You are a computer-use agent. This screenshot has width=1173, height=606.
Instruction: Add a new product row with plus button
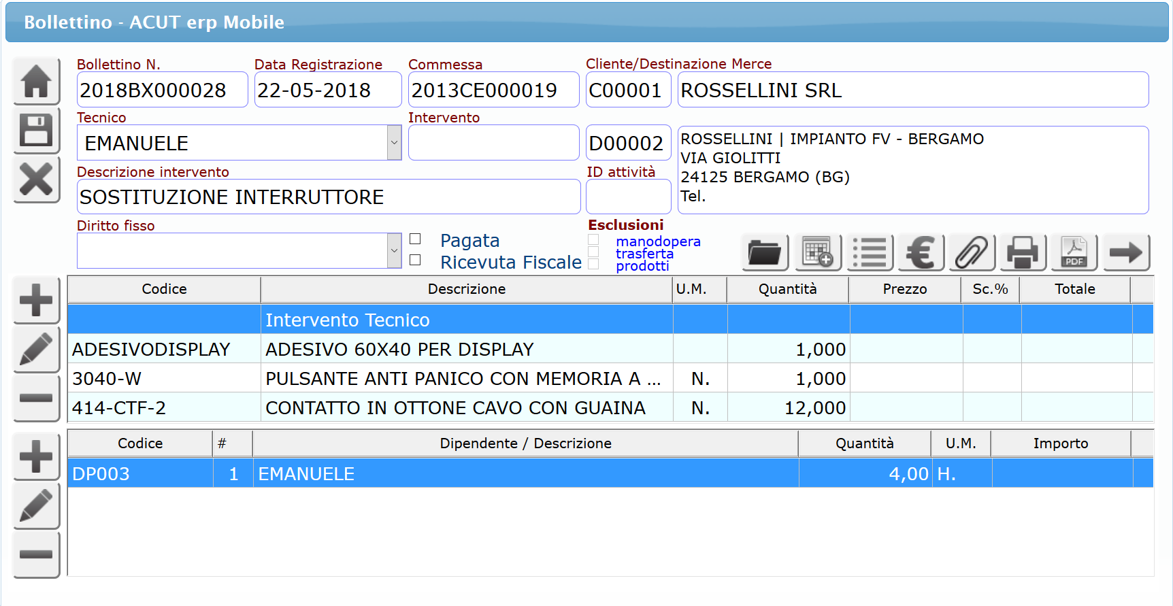point(36,301)
